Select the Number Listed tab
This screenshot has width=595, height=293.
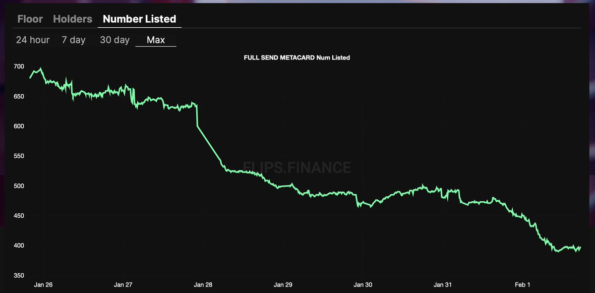139,19
